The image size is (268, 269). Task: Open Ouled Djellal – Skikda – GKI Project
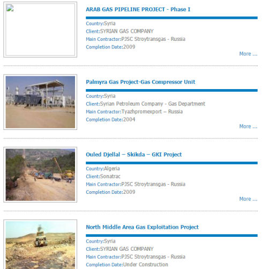pos(133,155)
